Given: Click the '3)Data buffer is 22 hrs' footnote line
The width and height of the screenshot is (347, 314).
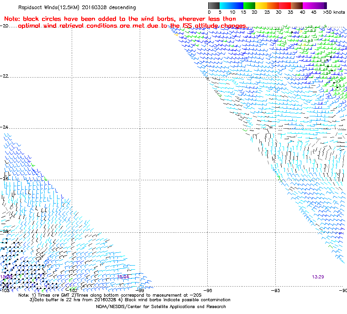Looking at the screenshot, I should (x=130, y=299).
